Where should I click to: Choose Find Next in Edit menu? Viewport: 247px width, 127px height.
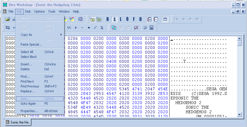40,81
